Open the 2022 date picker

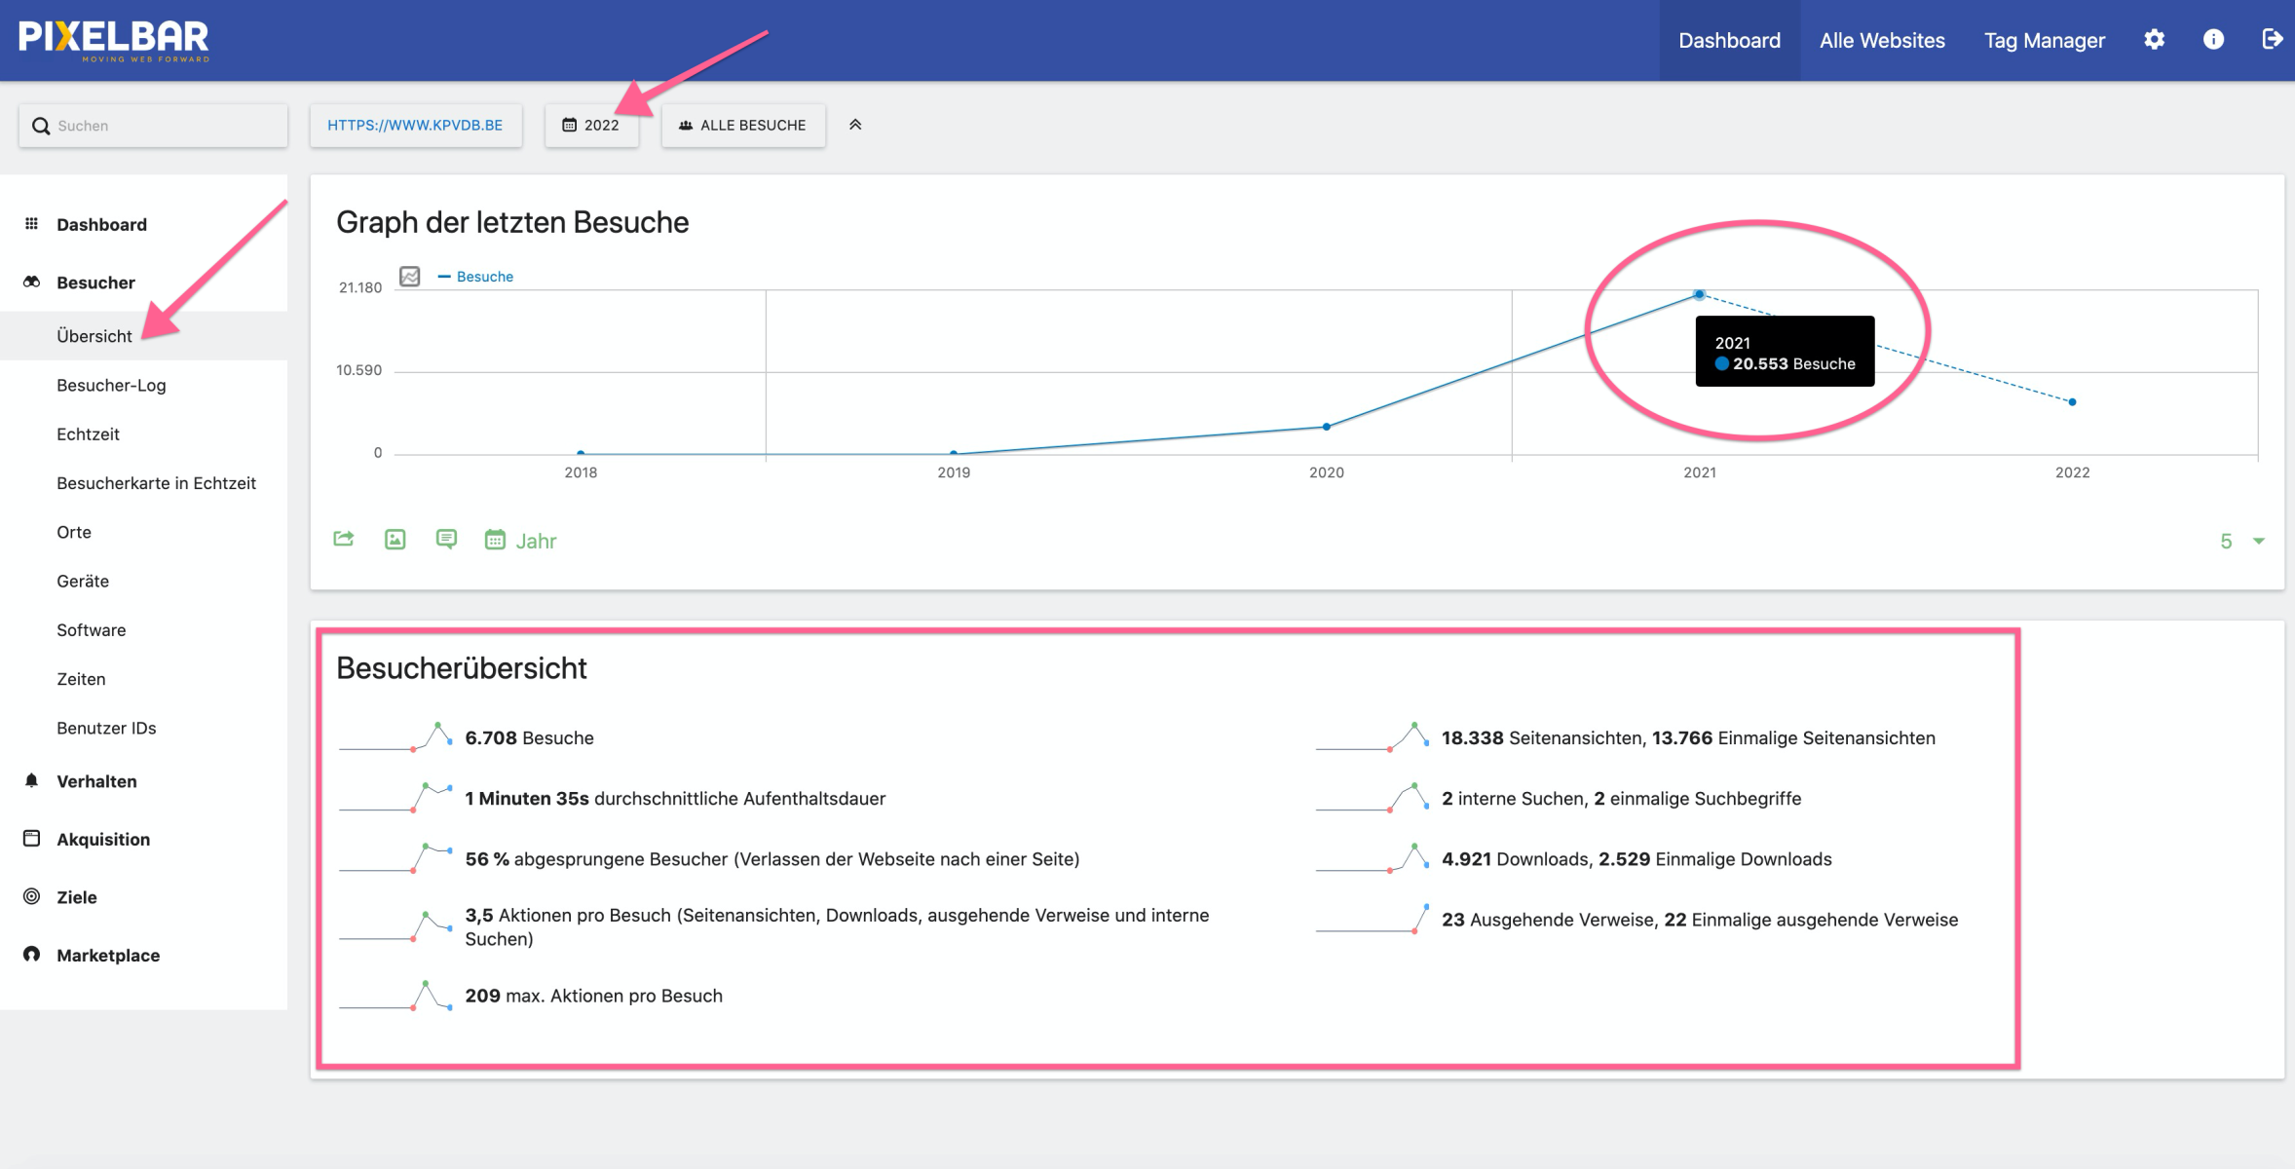[x=591, y=125]
